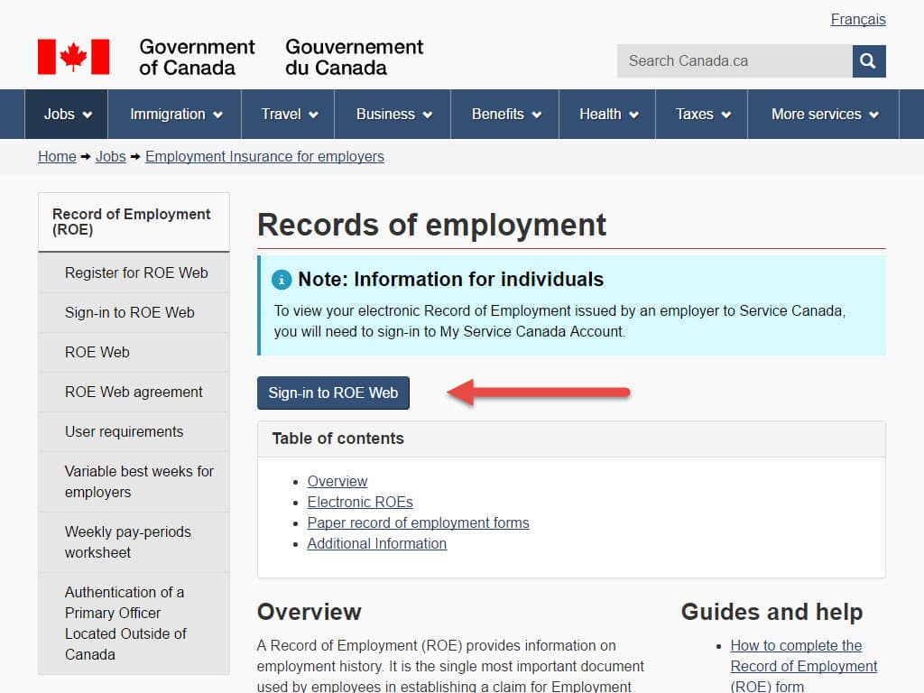Viewport: 924px width, 693px height.
Task: Click the Government of Canada flag logo
Action: (72, 56)
